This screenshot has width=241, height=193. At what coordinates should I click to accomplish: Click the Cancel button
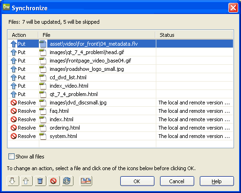[177, 181]
